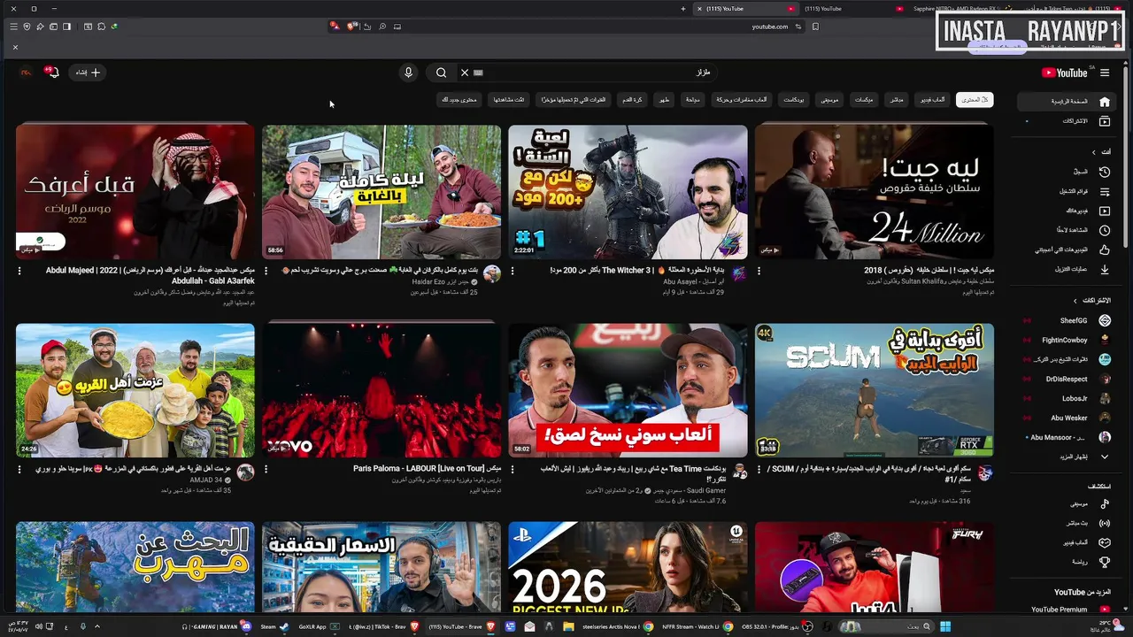Viewport: 1133px width, 637px height.
Task: Bookmark the page using browser bookmark icon
Action: (x=815, y=27)
